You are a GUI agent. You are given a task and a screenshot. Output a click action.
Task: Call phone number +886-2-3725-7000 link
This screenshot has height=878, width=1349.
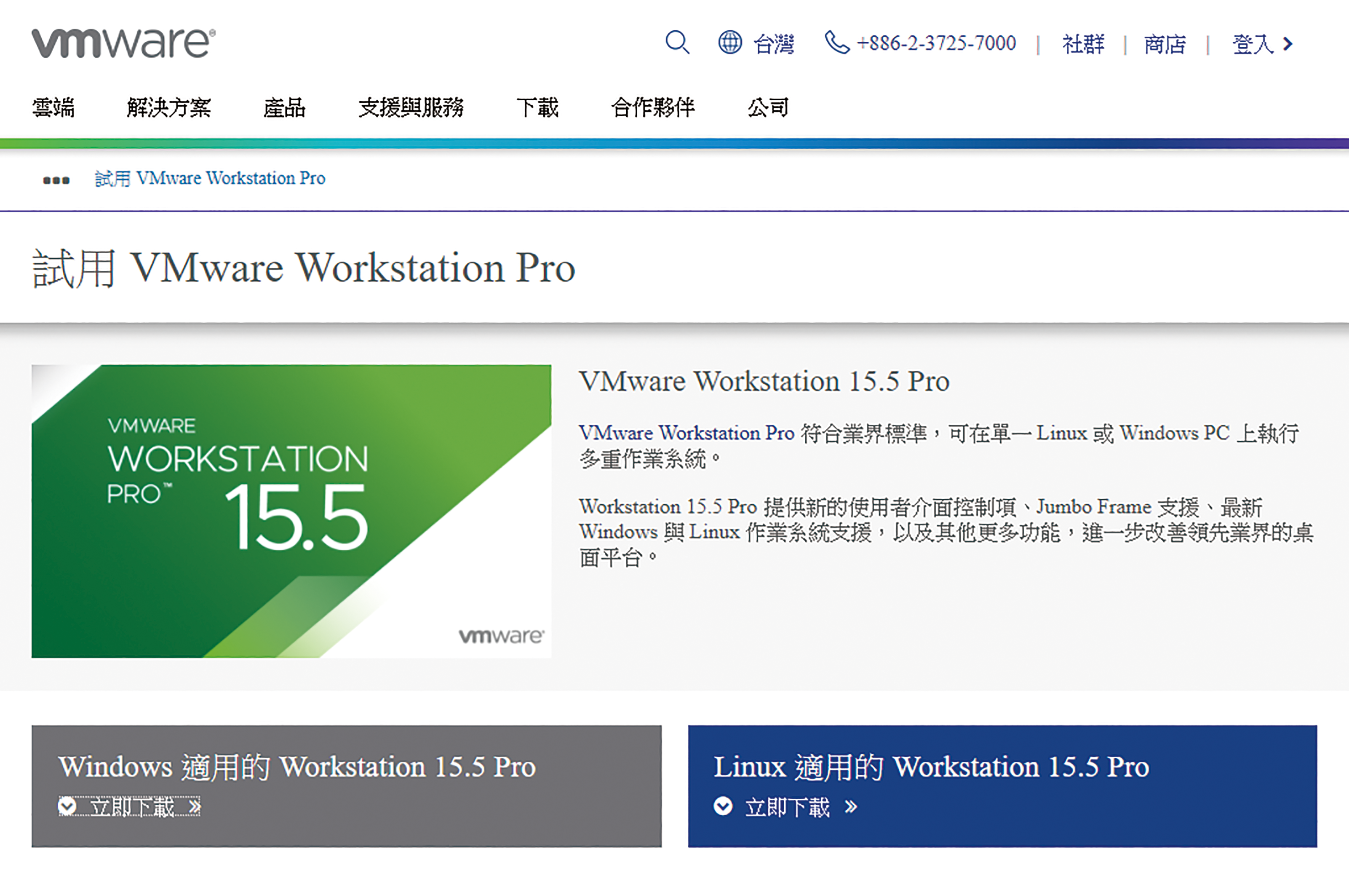[x=936, y=43]
